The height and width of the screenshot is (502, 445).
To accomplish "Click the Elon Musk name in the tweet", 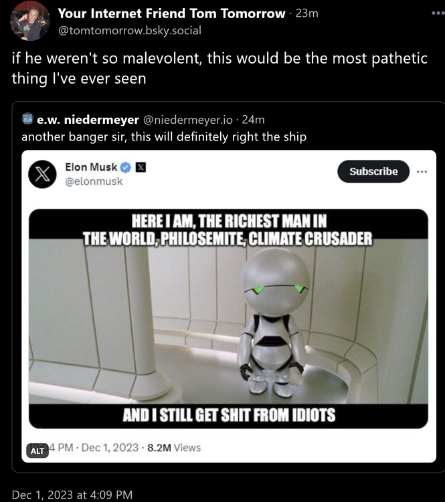I will pyautogui.click(x=91, y=167).
